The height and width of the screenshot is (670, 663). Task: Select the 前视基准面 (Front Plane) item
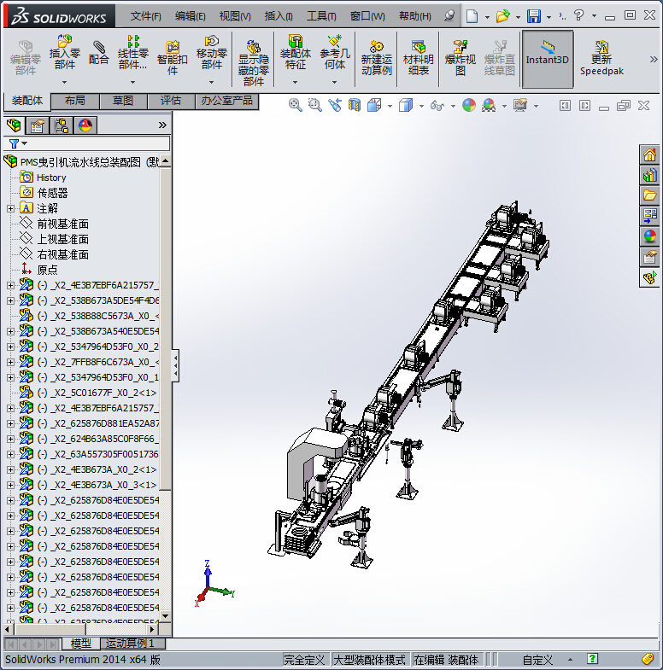(62, 224)
